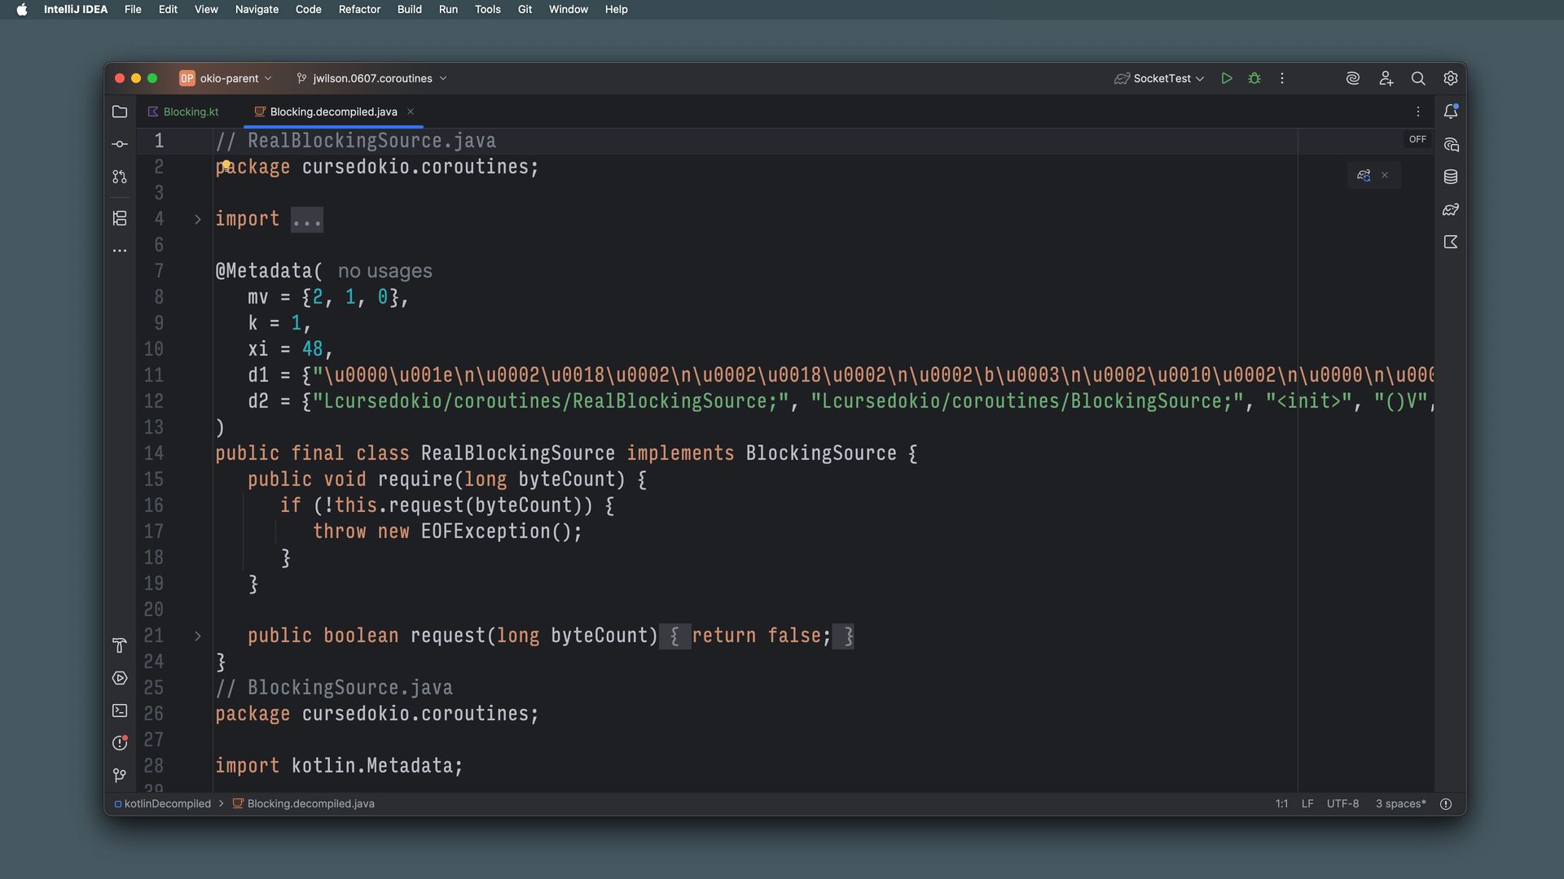
Task: Close the floating reader mode widget
Action: tap(1385, 175)
